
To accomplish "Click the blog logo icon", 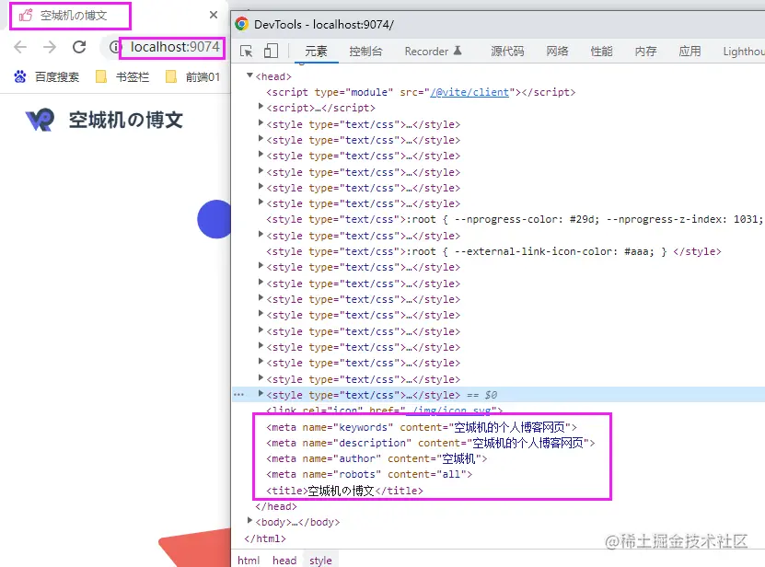I will (40, 120).
